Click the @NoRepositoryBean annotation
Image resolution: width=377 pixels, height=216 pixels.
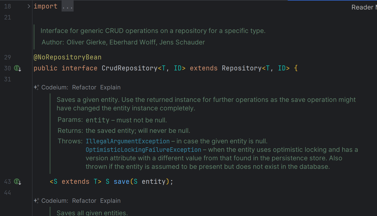[68, 57]
